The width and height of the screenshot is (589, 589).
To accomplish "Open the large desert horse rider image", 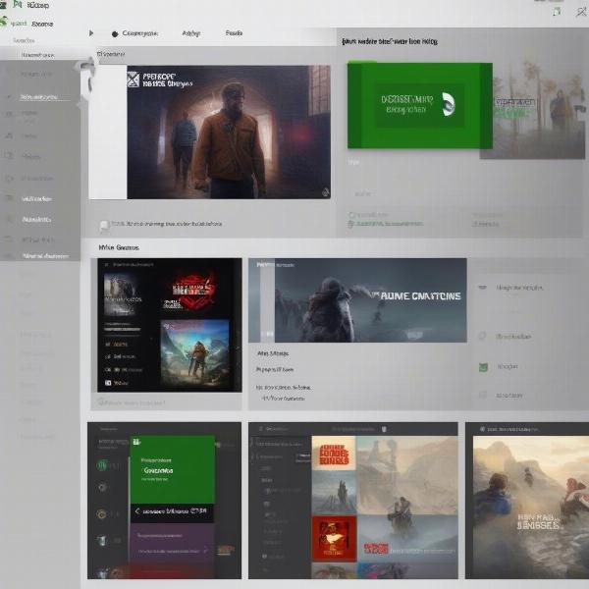I will tap(407, 475).
